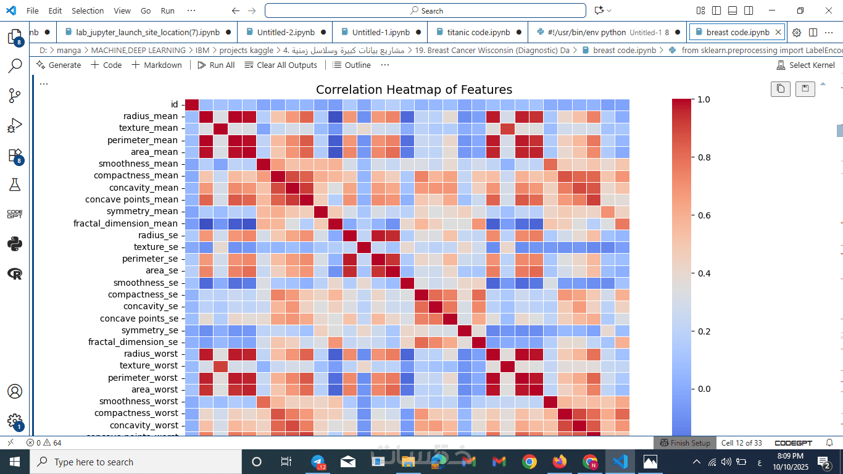
Task: Click the Copilot chat icon in the title bar
Action: click(598, 10)
